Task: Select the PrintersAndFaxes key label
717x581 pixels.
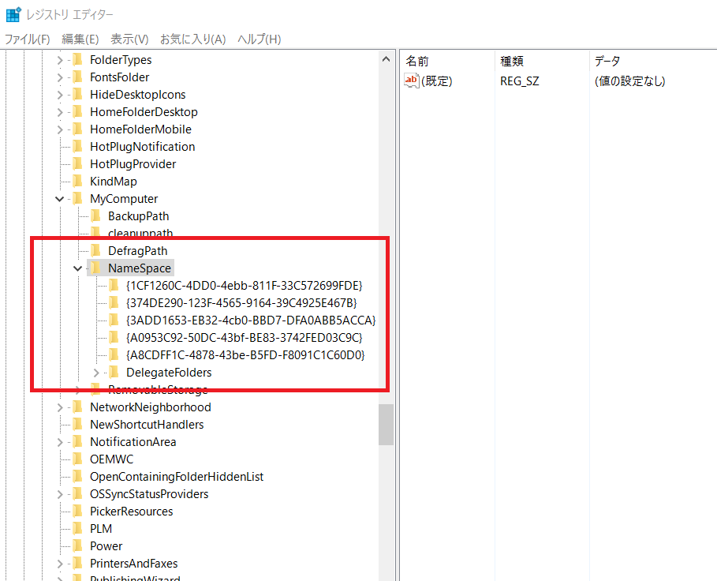Action: [x=133, y=564]
